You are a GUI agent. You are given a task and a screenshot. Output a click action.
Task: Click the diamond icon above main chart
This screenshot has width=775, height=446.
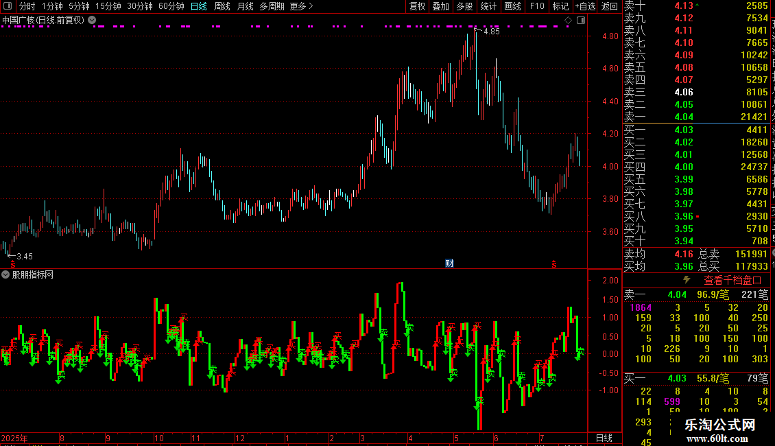click(568, 21)
